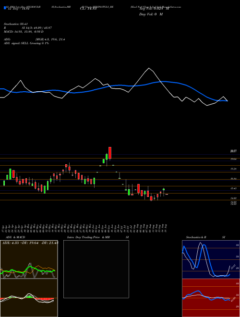Open the blue Stochastics mini chart
240x317 pixels.
click(x=211, y=259)
